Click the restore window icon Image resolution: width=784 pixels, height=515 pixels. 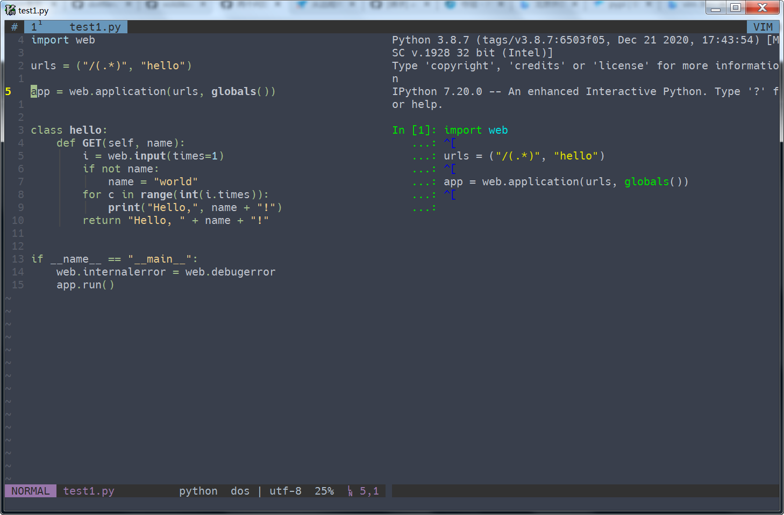click(736, 8)
